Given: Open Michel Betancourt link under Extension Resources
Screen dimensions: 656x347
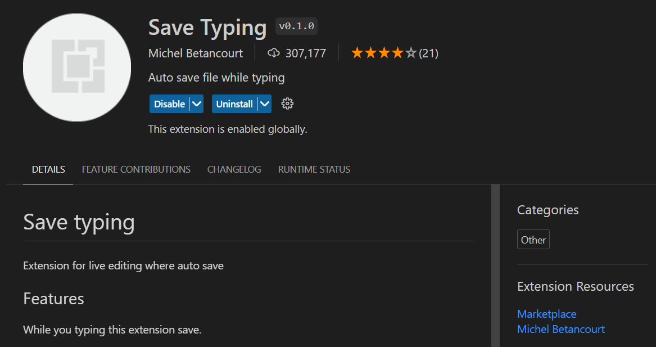Looking at the screenshot, I should coord(560,329).
